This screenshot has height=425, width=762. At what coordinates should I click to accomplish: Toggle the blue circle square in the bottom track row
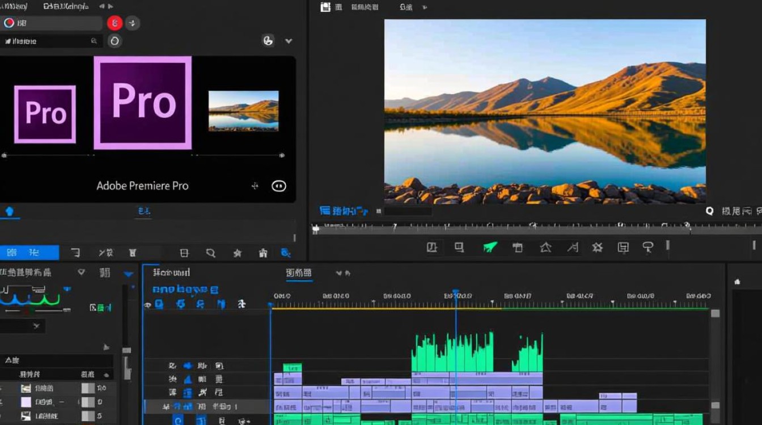(x=178, y=420)
